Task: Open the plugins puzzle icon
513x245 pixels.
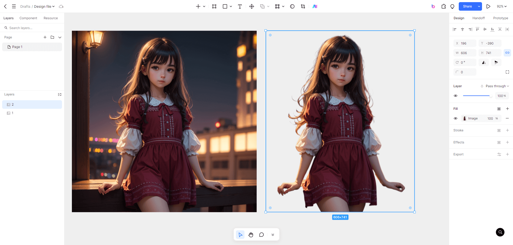Action: coord(444,6)
